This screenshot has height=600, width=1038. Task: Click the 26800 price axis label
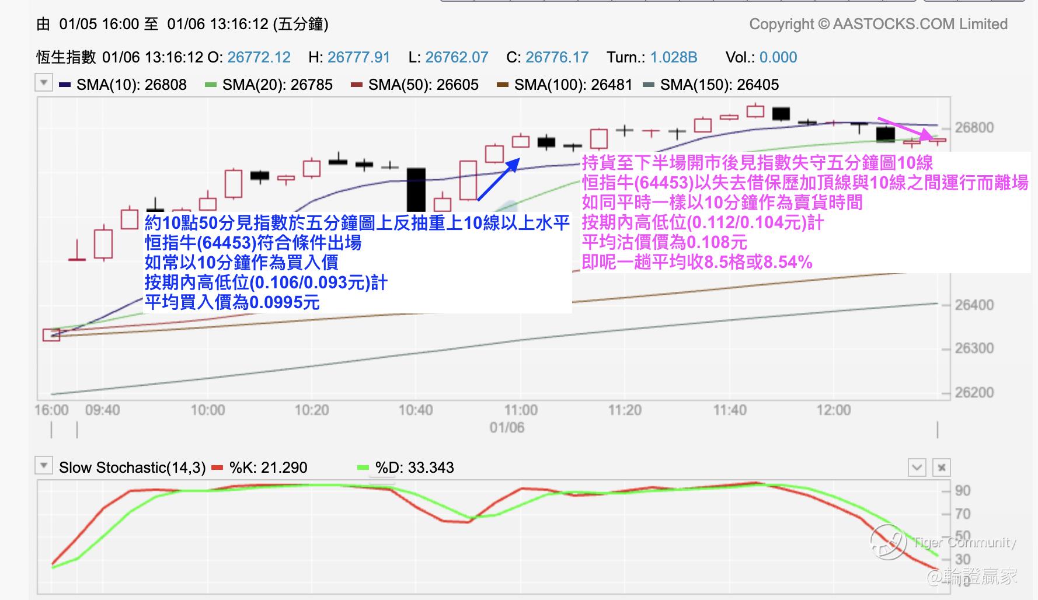click(974, 128)
